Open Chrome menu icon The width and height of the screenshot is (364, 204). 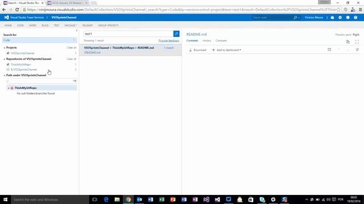360,10
